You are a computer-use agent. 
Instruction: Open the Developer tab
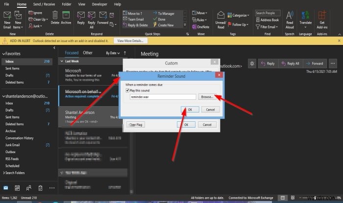(99, 4)
